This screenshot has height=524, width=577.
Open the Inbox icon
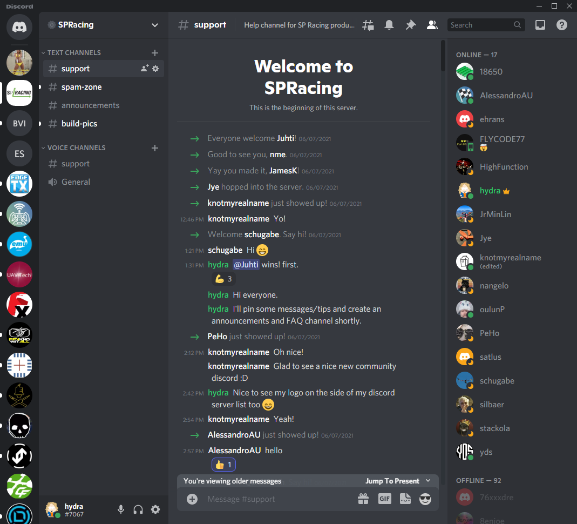pos(540,25)
